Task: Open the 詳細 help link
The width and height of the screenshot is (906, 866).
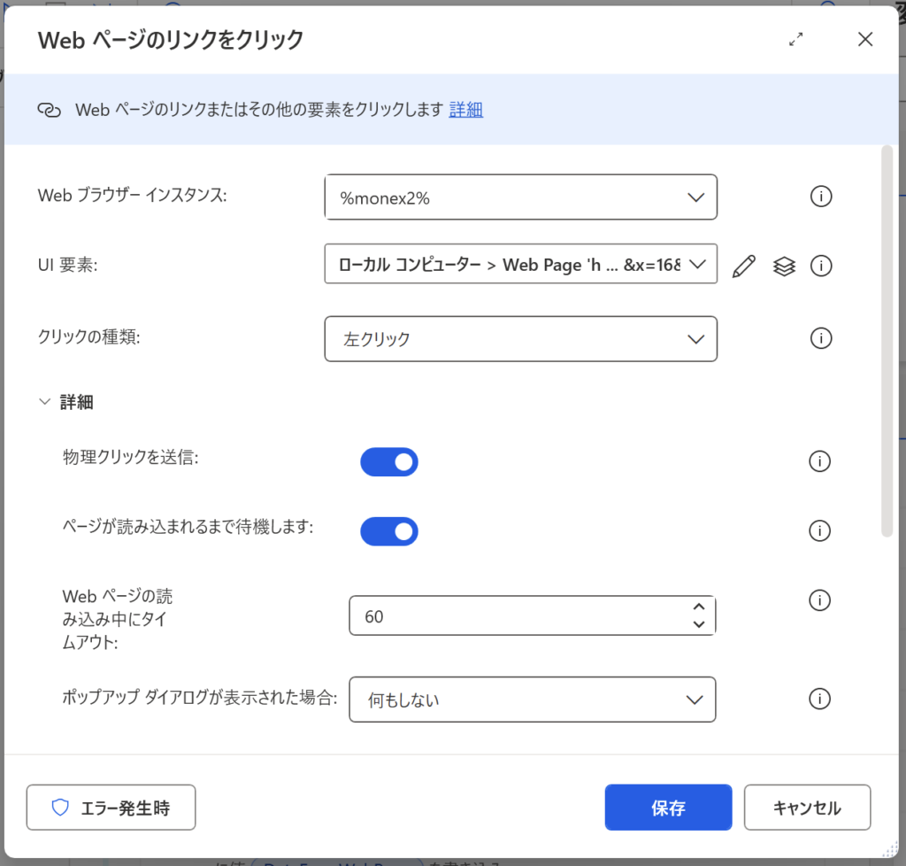Action: pos(466,110)
